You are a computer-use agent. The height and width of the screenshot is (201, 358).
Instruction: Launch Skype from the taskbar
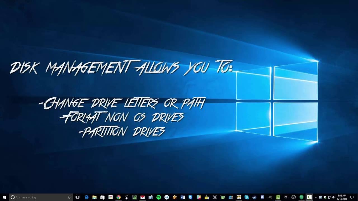[246, 197]
